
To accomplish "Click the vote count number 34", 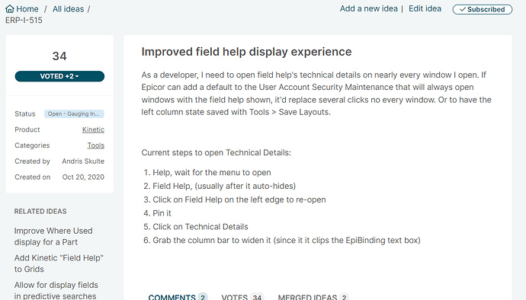I will [59, 56].
